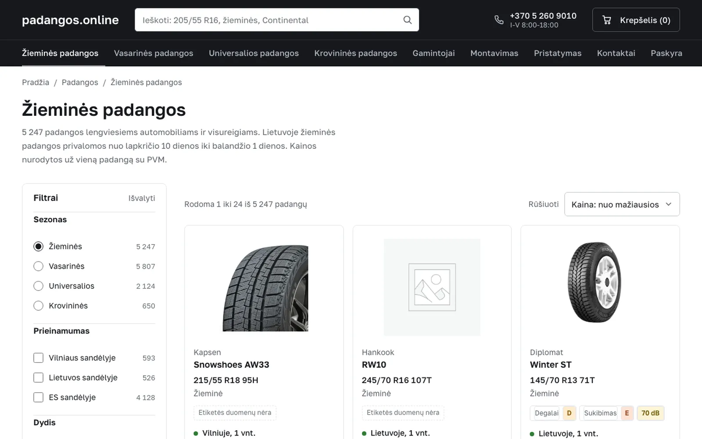
Task: Click the 245/70 R16 107T size text
Action: 397,380
